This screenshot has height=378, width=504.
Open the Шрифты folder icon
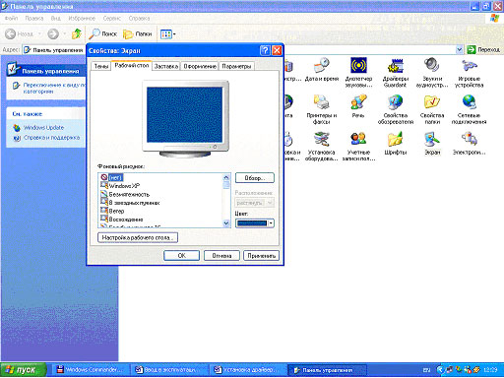[x=396, y=143]
